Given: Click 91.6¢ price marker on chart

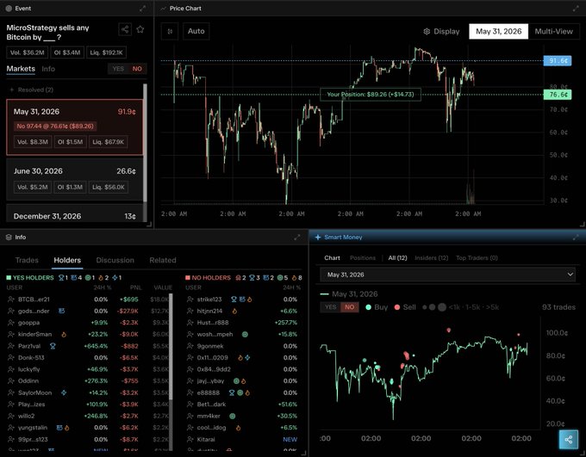Looking at the screenshot, I should point(558,60).
